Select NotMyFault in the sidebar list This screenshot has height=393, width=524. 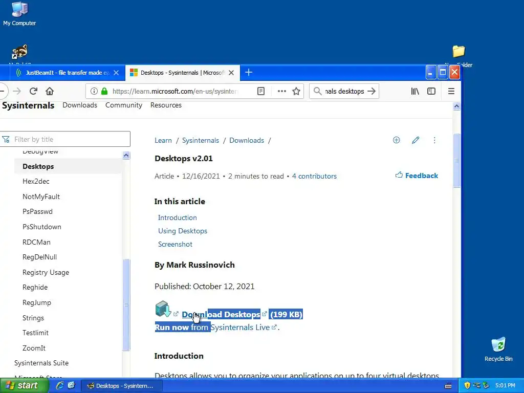[41, 196]
